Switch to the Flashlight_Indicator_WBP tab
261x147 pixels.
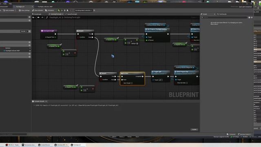[45, 7]
